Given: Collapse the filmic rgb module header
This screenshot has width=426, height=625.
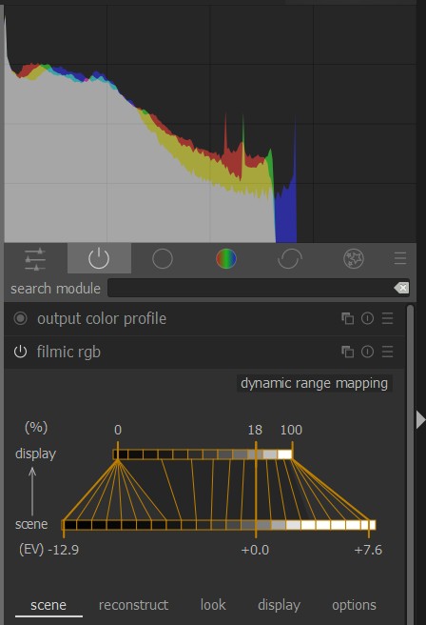Looking at the screenshot, I should [68, 352].
